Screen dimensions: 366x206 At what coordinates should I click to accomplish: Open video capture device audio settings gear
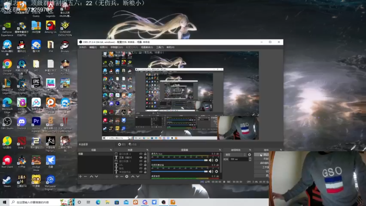[216, 171]
